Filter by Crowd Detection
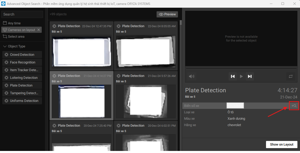 (22, 55)
